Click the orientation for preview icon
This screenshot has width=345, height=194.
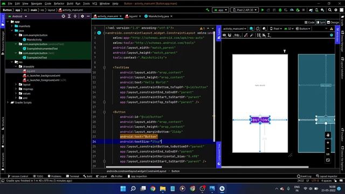pyautogui.click(x=258, y=29)
